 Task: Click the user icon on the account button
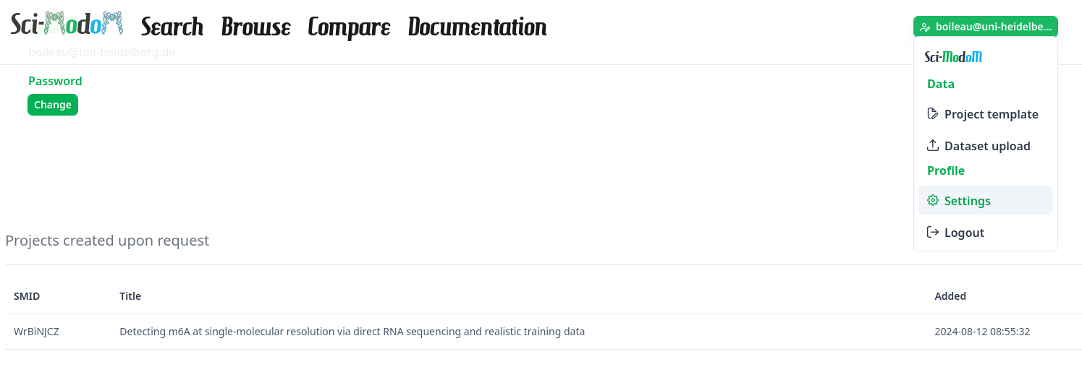[925, 27]
